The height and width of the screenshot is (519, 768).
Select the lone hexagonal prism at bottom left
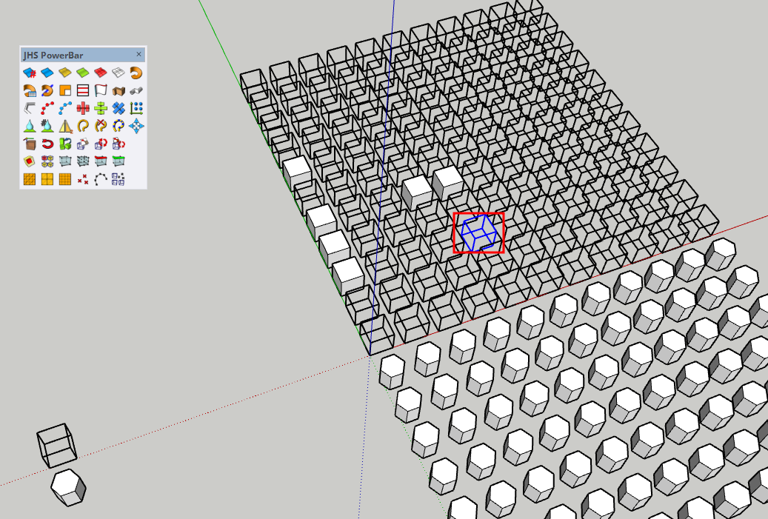(69, 487)
